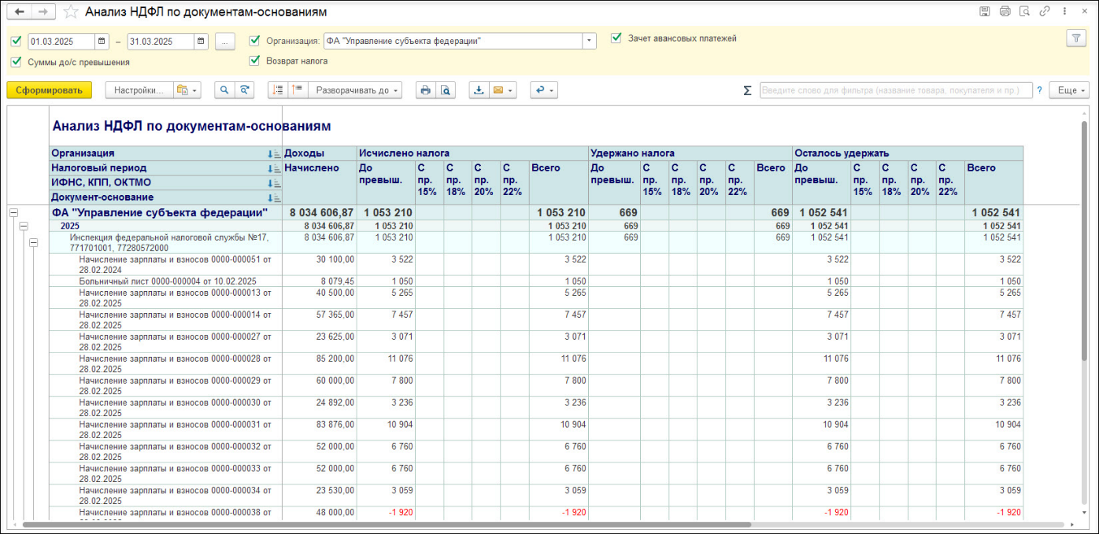Collapse the 2025 tax period group

point(24,226)
